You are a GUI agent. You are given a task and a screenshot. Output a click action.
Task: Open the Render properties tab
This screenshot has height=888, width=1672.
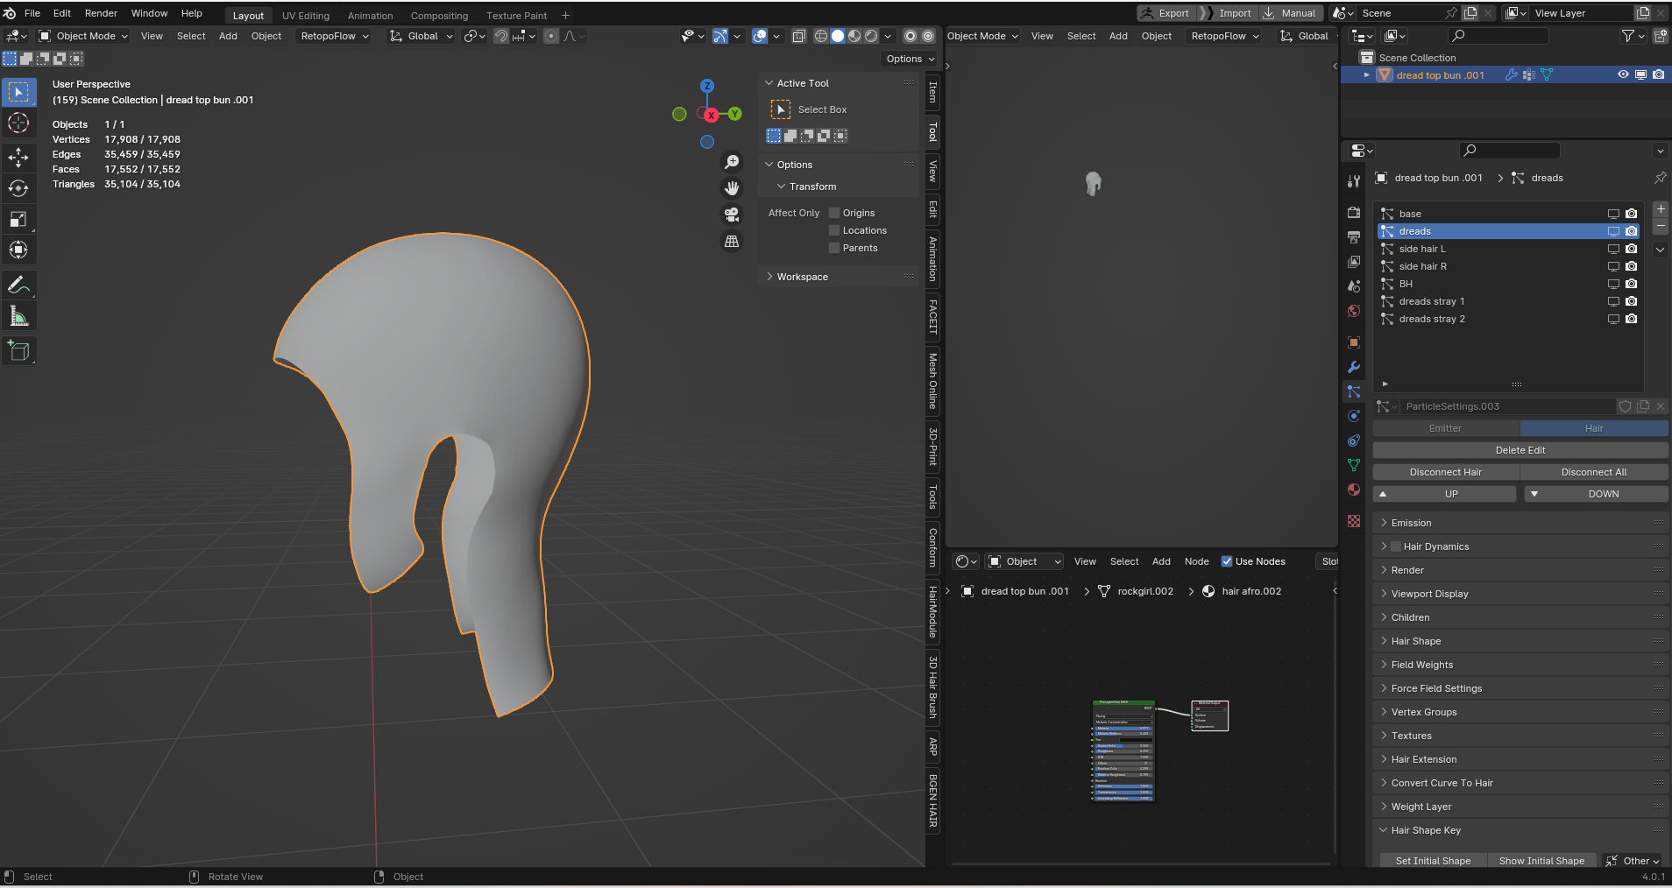point(1354,213)
